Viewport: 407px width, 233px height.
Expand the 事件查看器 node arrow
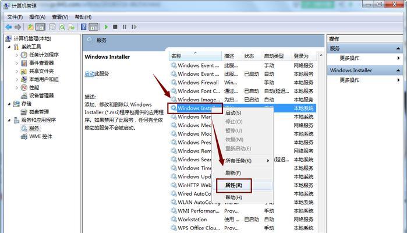17,63
